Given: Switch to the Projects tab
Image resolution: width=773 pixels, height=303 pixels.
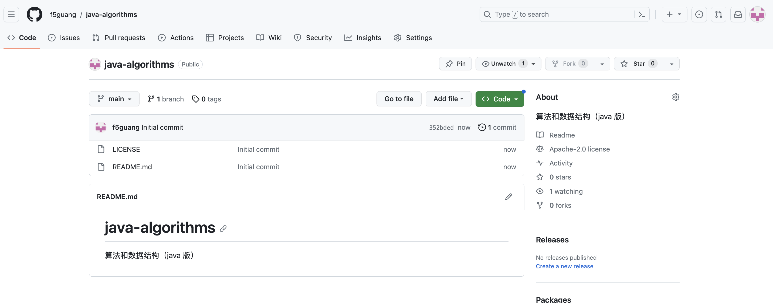Looking at the screenshot, I should (x=225, y=38).
